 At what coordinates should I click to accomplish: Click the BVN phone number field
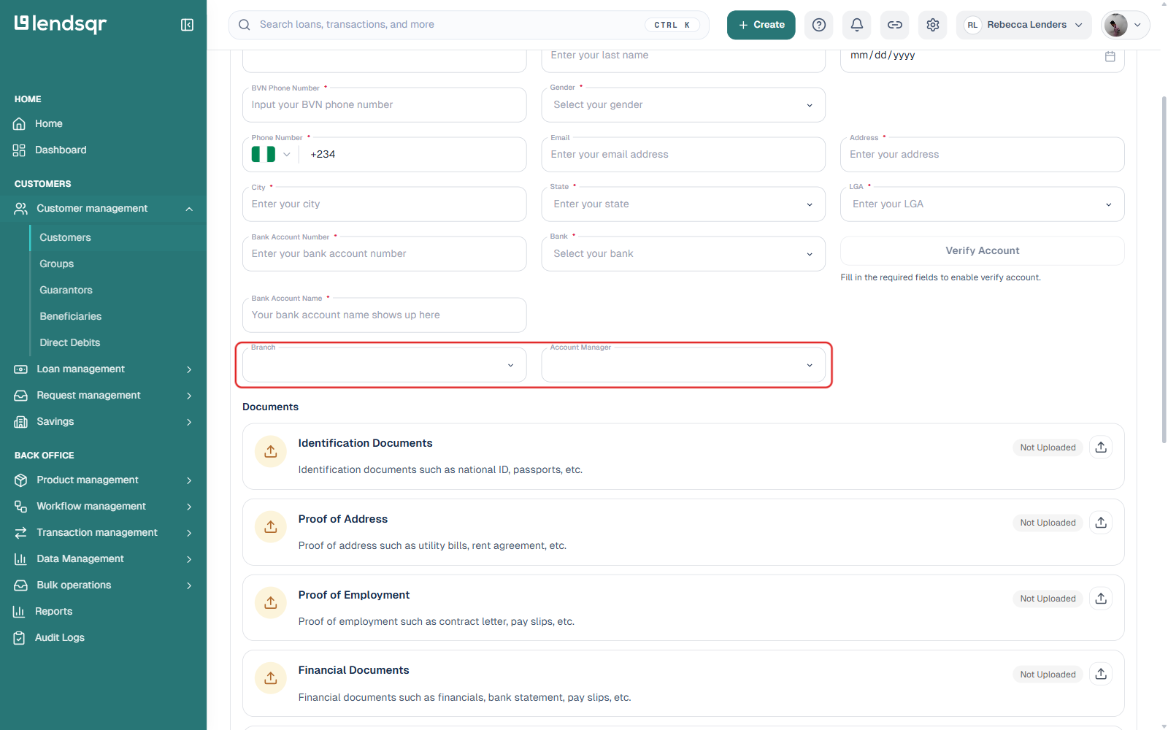[x=384, y=104]
